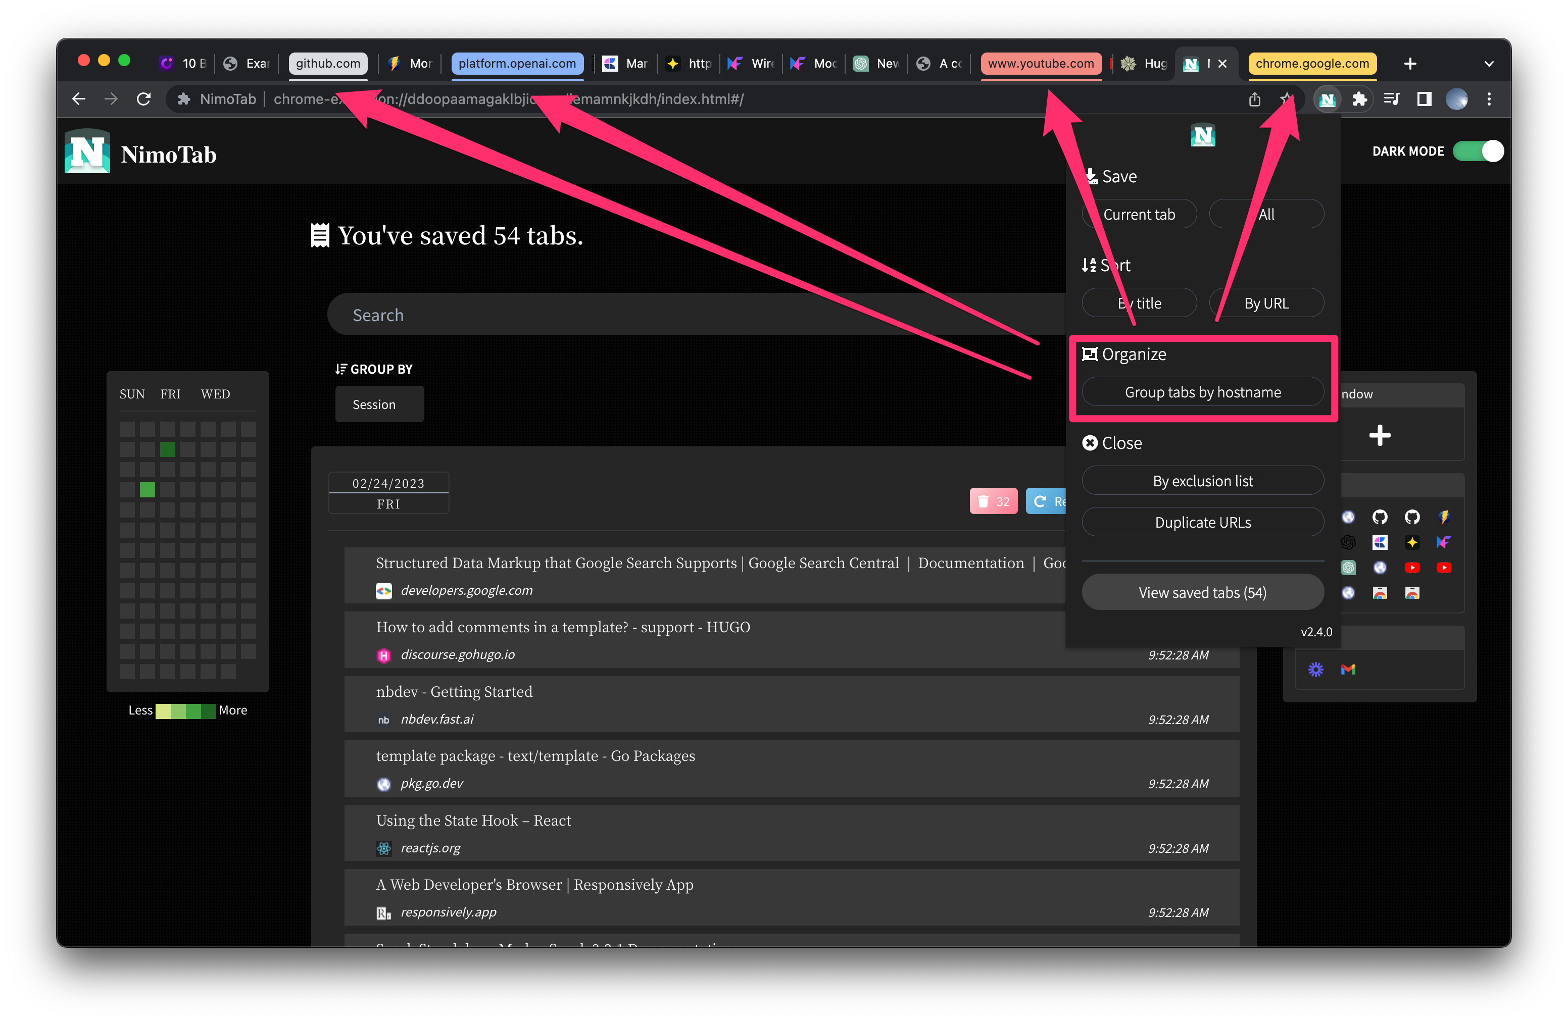Screen dimensions: 1568x1022
Task: Click the red trash button showing 32
Action: coord(993,501)
